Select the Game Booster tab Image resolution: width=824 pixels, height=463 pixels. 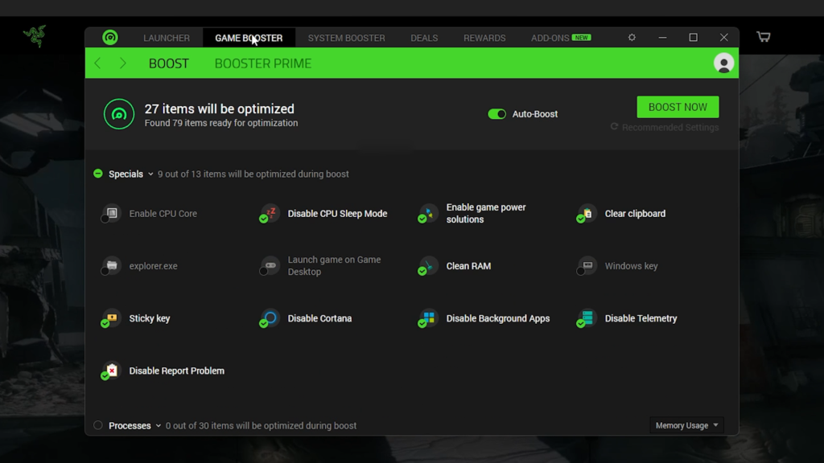(249, 38)
